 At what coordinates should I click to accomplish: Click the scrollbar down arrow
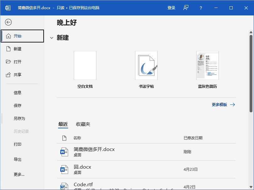[x=251, y=187]
